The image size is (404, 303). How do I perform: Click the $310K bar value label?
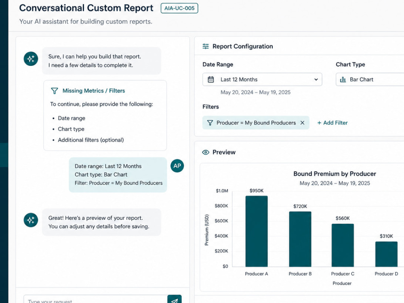pos(386,236)
